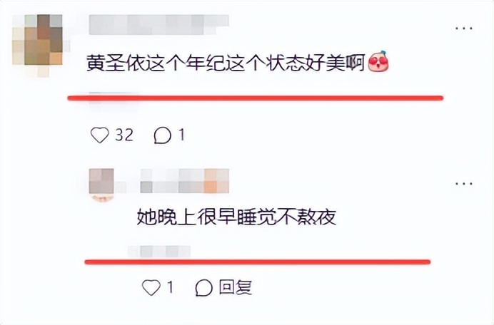Click the blurred timestamp under the reply

coord(159,252)
